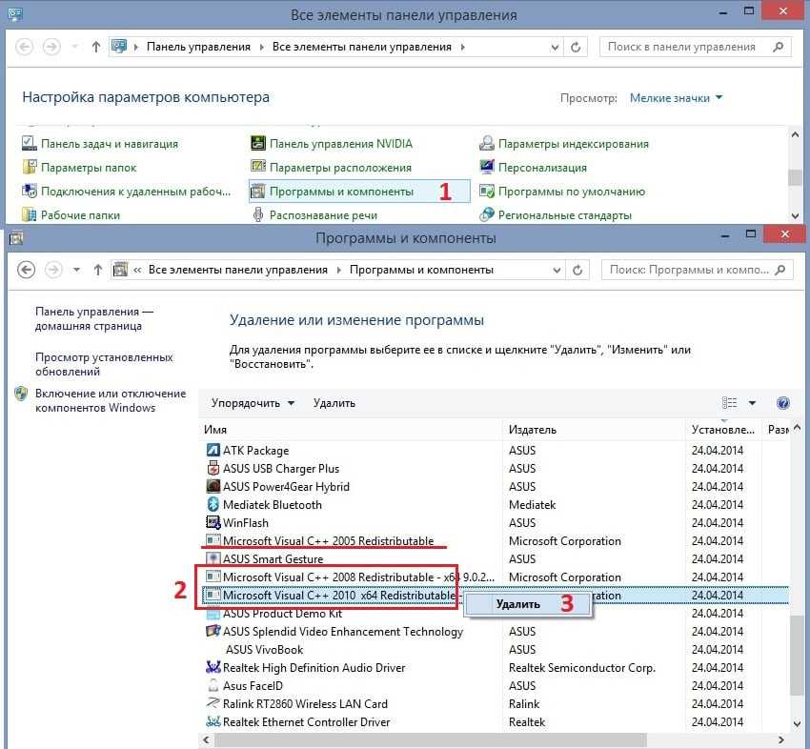Open help via the blue question mark icon
Image resolution: width=810 pixels, height=749 pixels.
(782, 403)
